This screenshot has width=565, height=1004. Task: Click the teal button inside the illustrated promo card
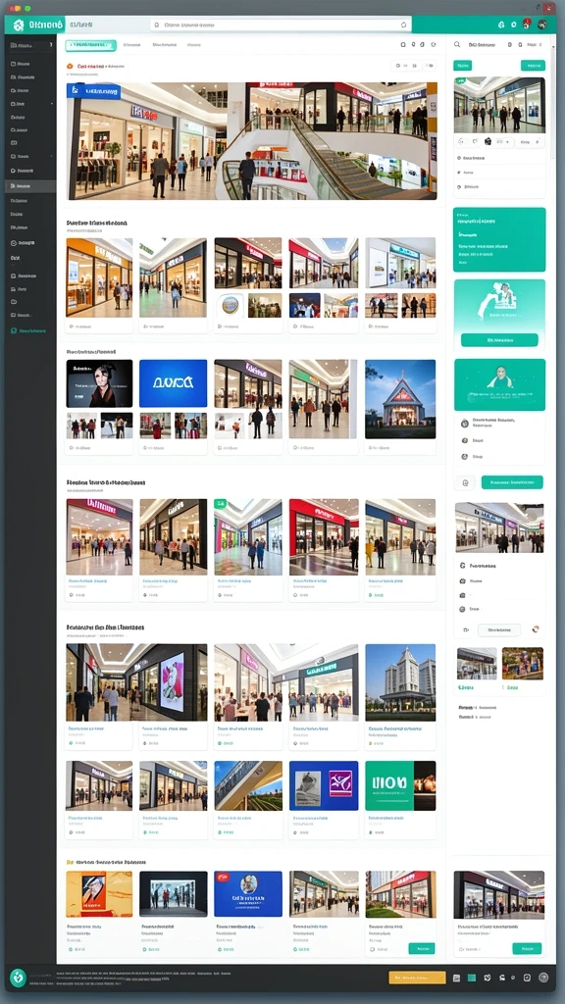coord(499,340)
